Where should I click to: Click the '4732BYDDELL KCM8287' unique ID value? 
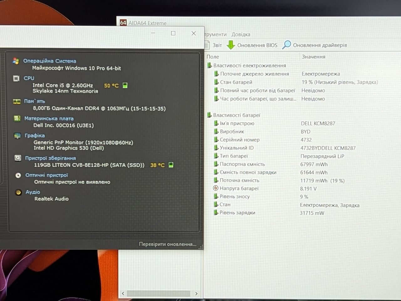[x=328, y=148]
